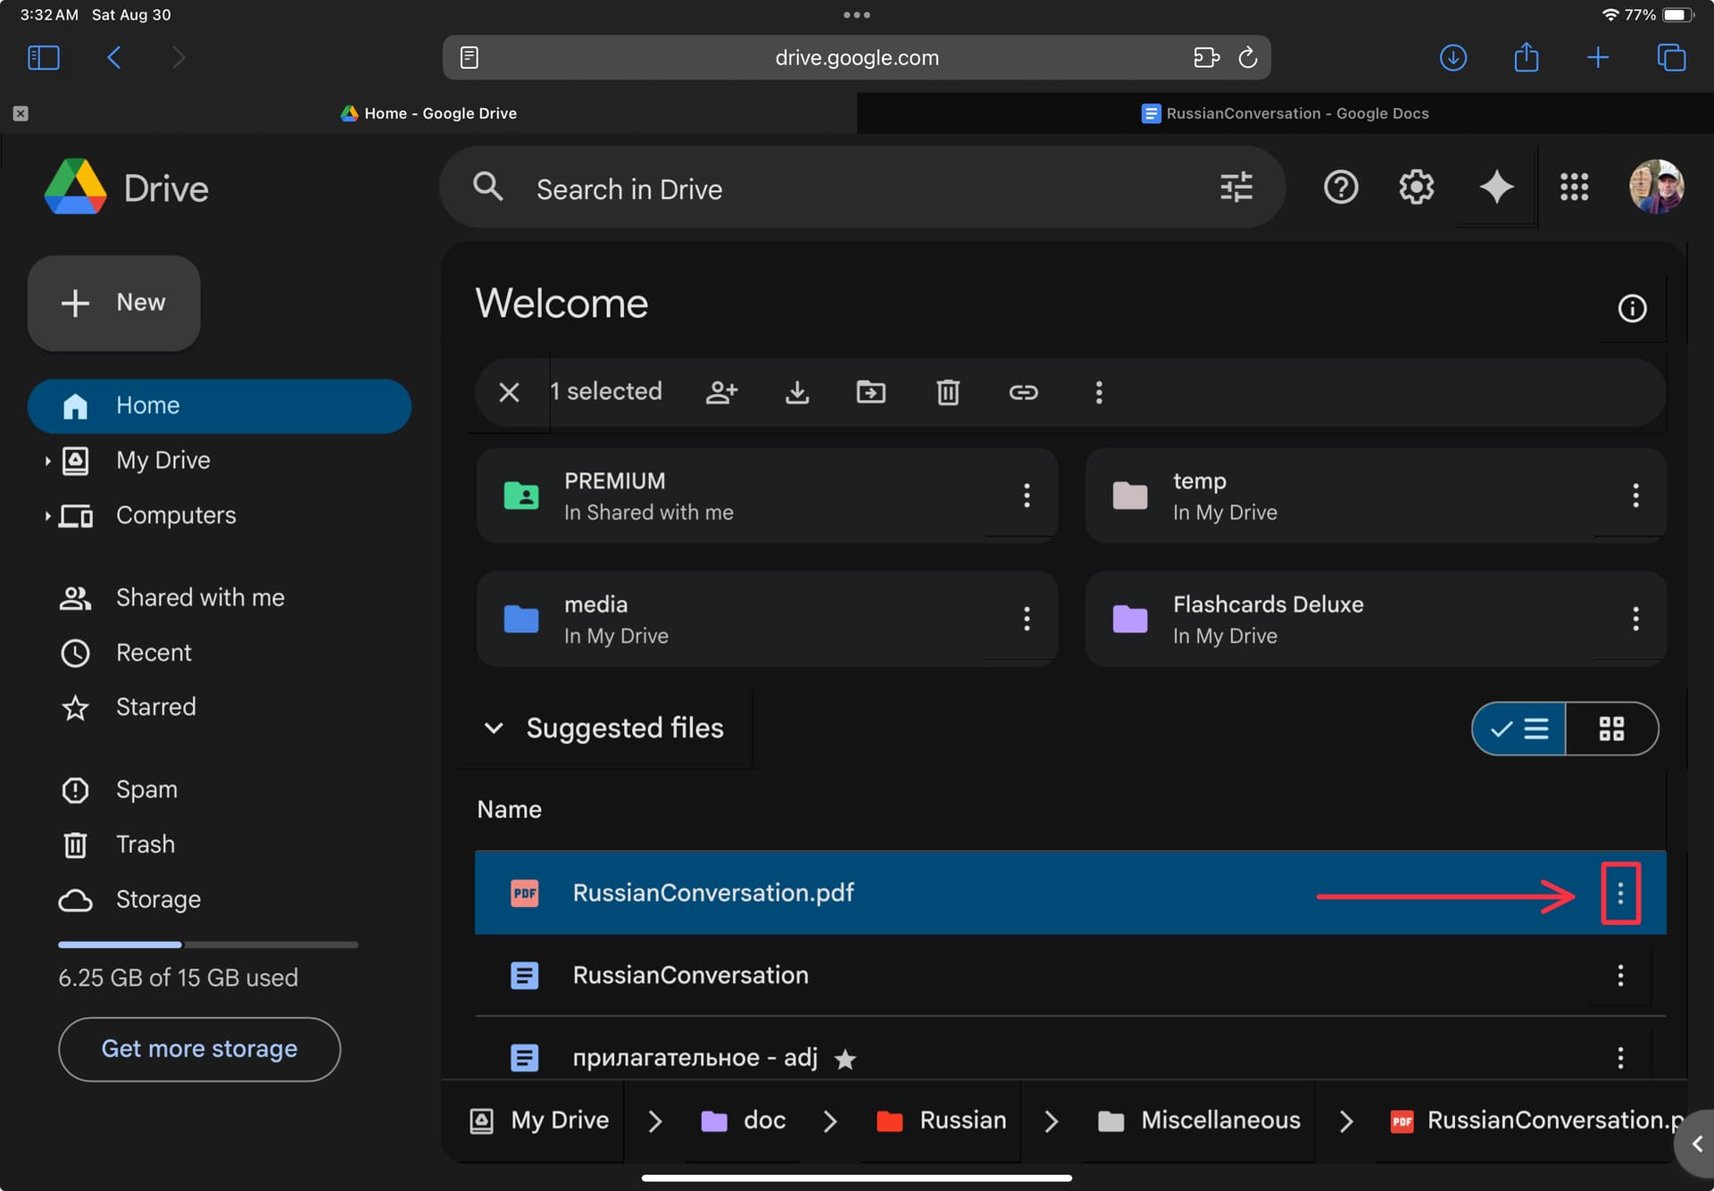Expand the My Drive tree
This screenshot has width=1714, height=1191.
[x=47, y=461]
